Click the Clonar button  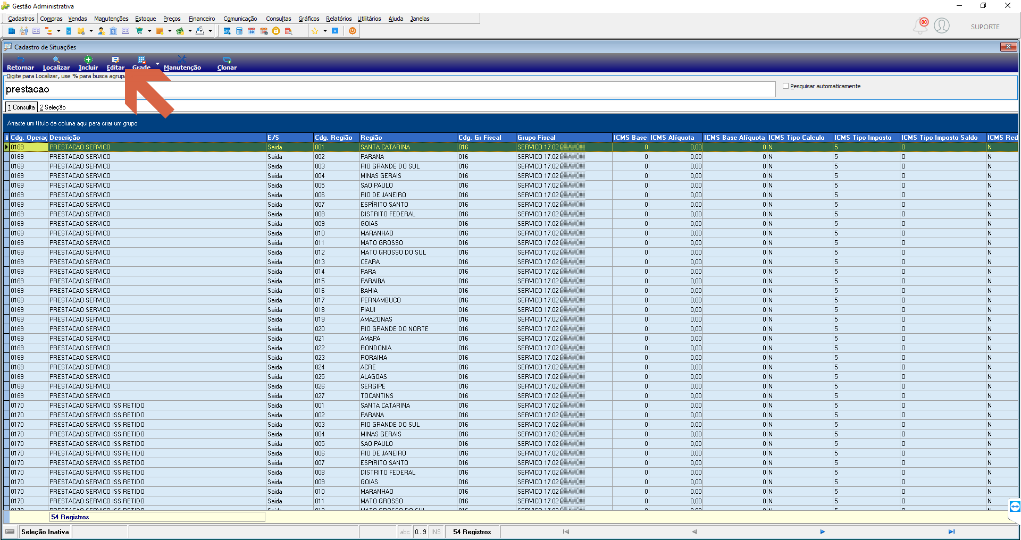click(x=227, y=63)
